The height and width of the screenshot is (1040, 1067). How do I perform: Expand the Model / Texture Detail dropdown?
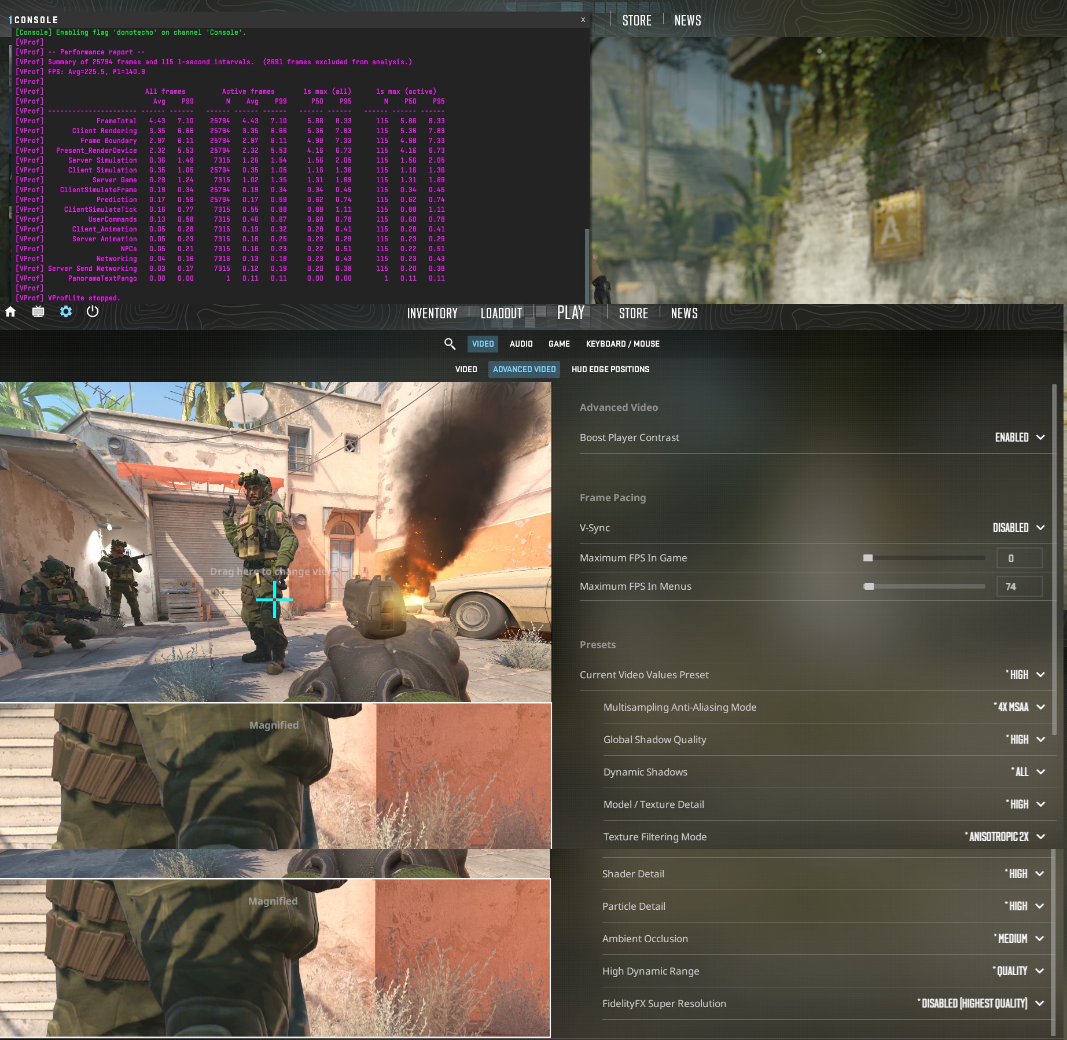click(x=1025, y=804)
